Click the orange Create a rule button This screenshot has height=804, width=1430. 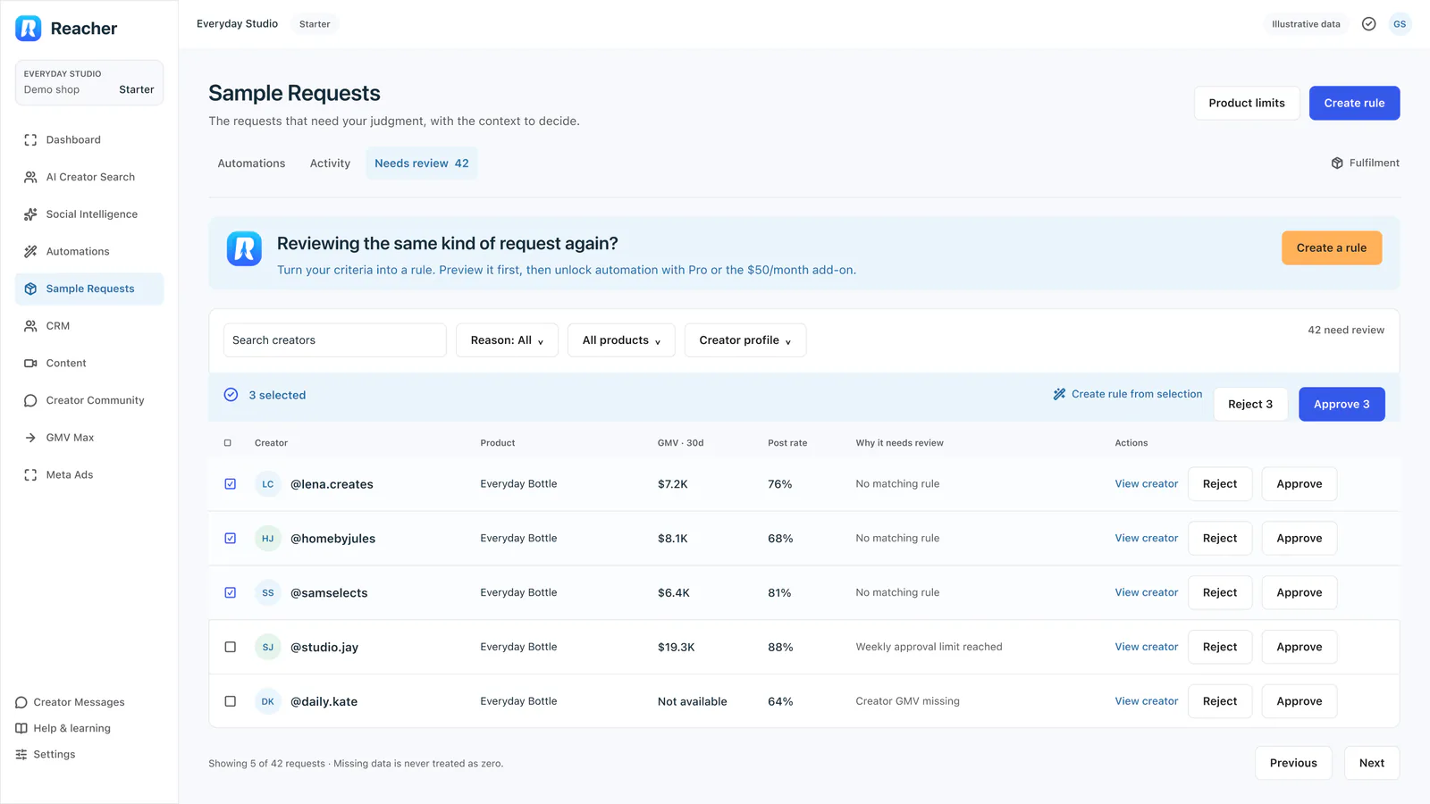click(1332, 247)
